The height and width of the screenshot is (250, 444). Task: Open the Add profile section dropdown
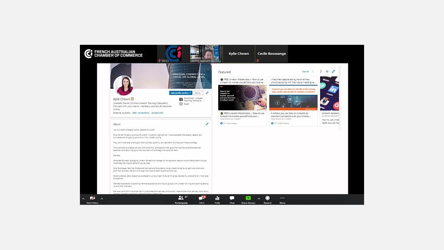pyautogui.click(x=181, y=93)
